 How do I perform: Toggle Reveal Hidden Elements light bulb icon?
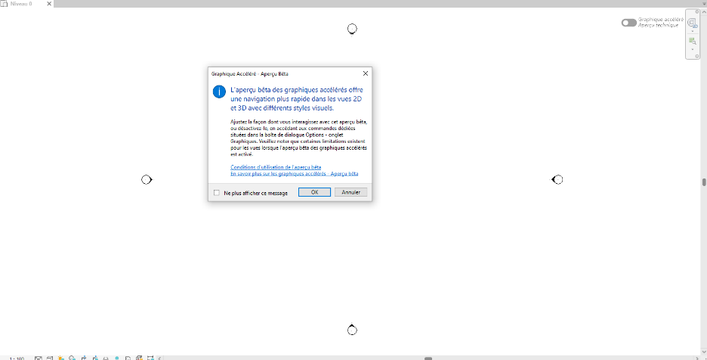tap(117, 358)
